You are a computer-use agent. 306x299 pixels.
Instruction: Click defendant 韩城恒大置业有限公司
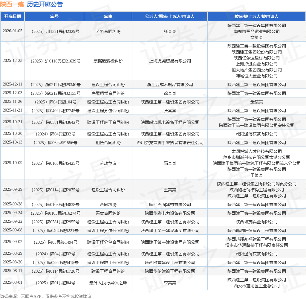257,76
